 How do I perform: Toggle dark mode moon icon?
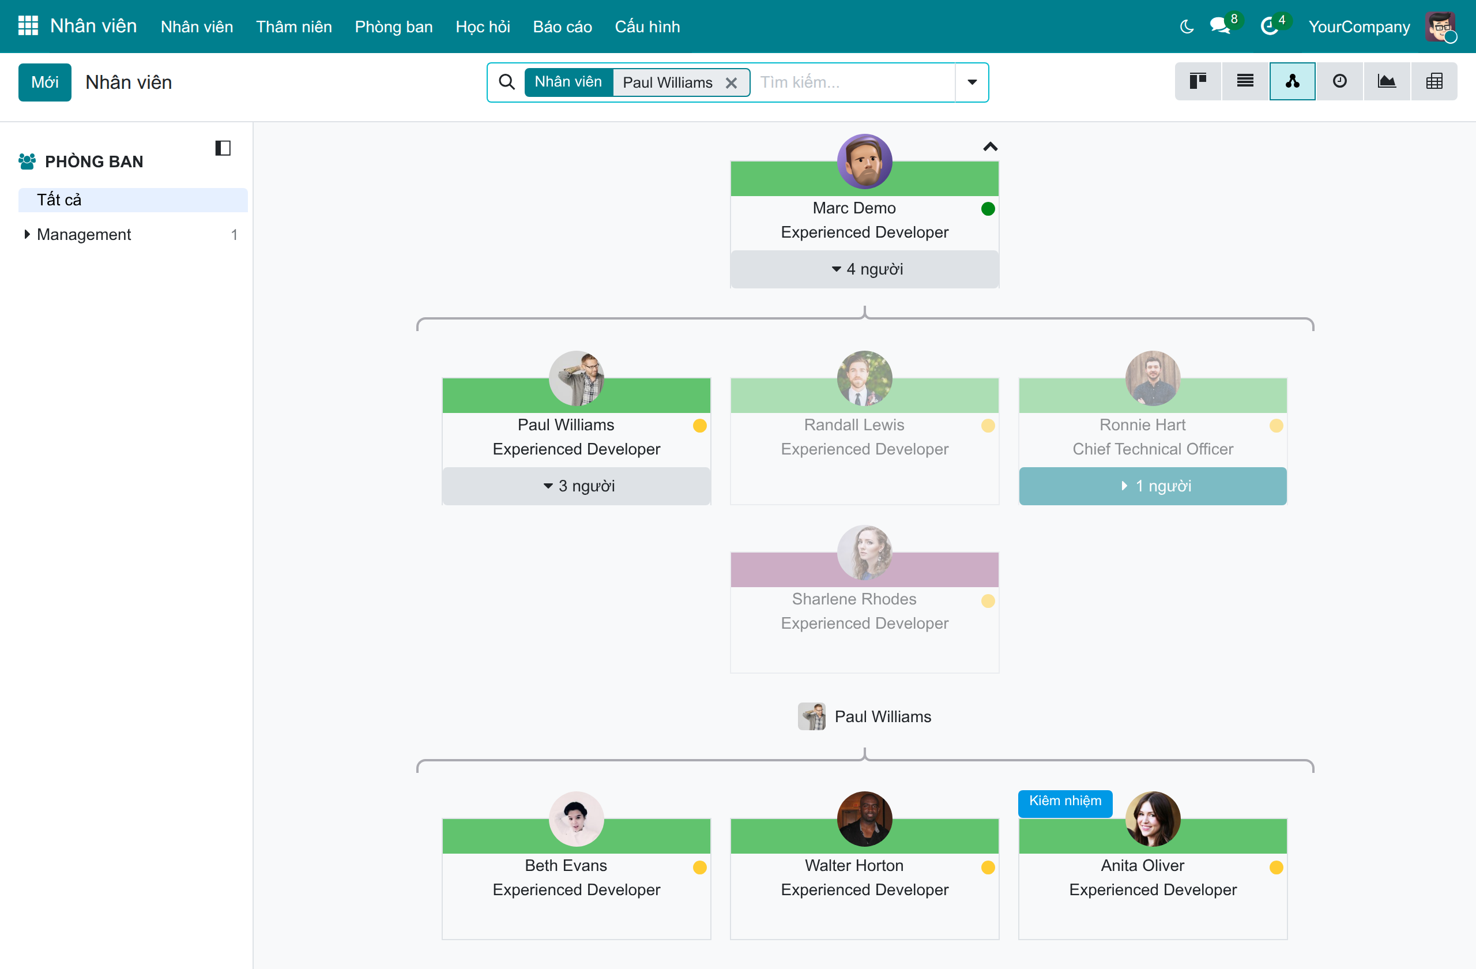(x=1187, y=27)
